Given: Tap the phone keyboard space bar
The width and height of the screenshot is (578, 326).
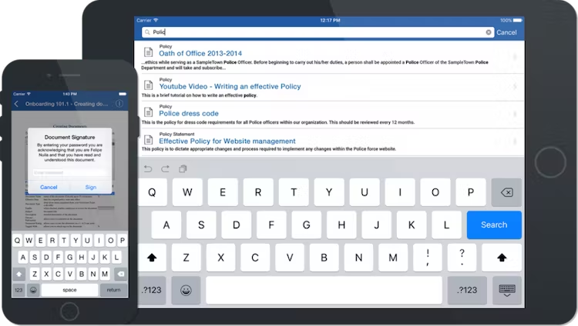Looking at the screenshot, I should [69, 290].
